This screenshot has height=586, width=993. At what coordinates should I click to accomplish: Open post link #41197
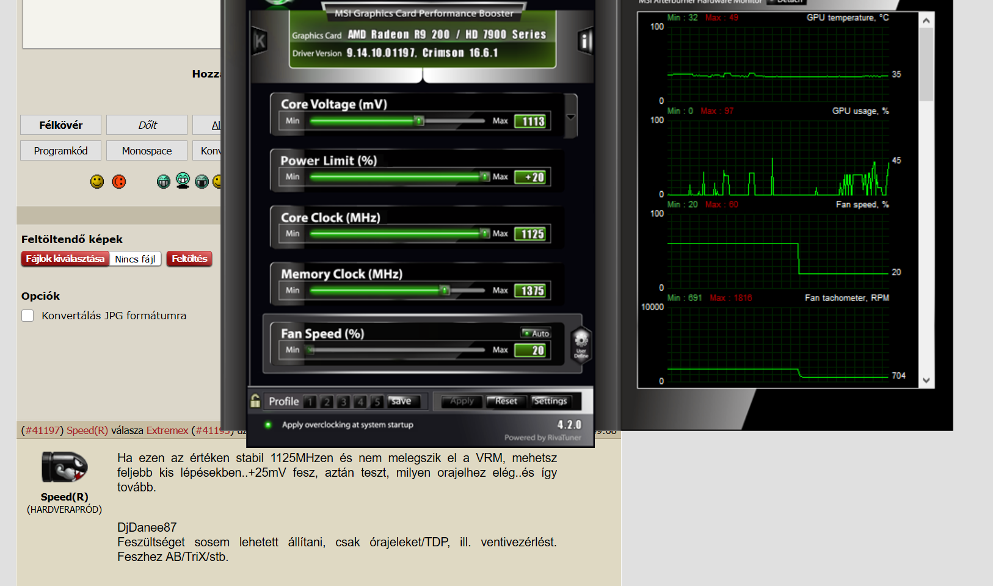click(x=42, y=430)
